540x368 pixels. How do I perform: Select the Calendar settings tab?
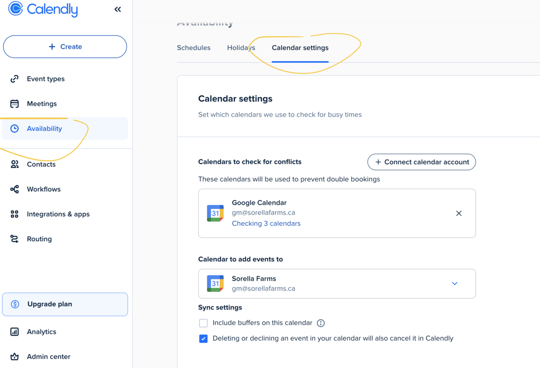(300, 48)
